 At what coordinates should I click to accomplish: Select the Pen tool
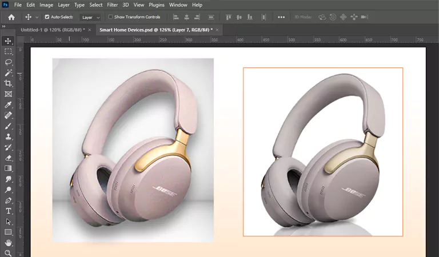coord(8,200)
